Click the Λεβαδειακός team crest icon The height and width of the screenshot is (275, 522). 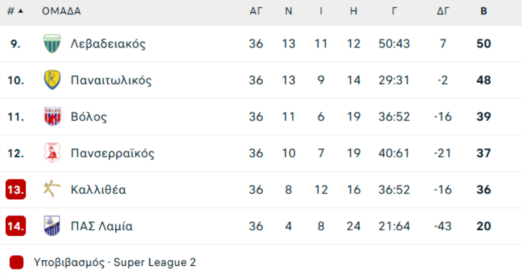52,43
